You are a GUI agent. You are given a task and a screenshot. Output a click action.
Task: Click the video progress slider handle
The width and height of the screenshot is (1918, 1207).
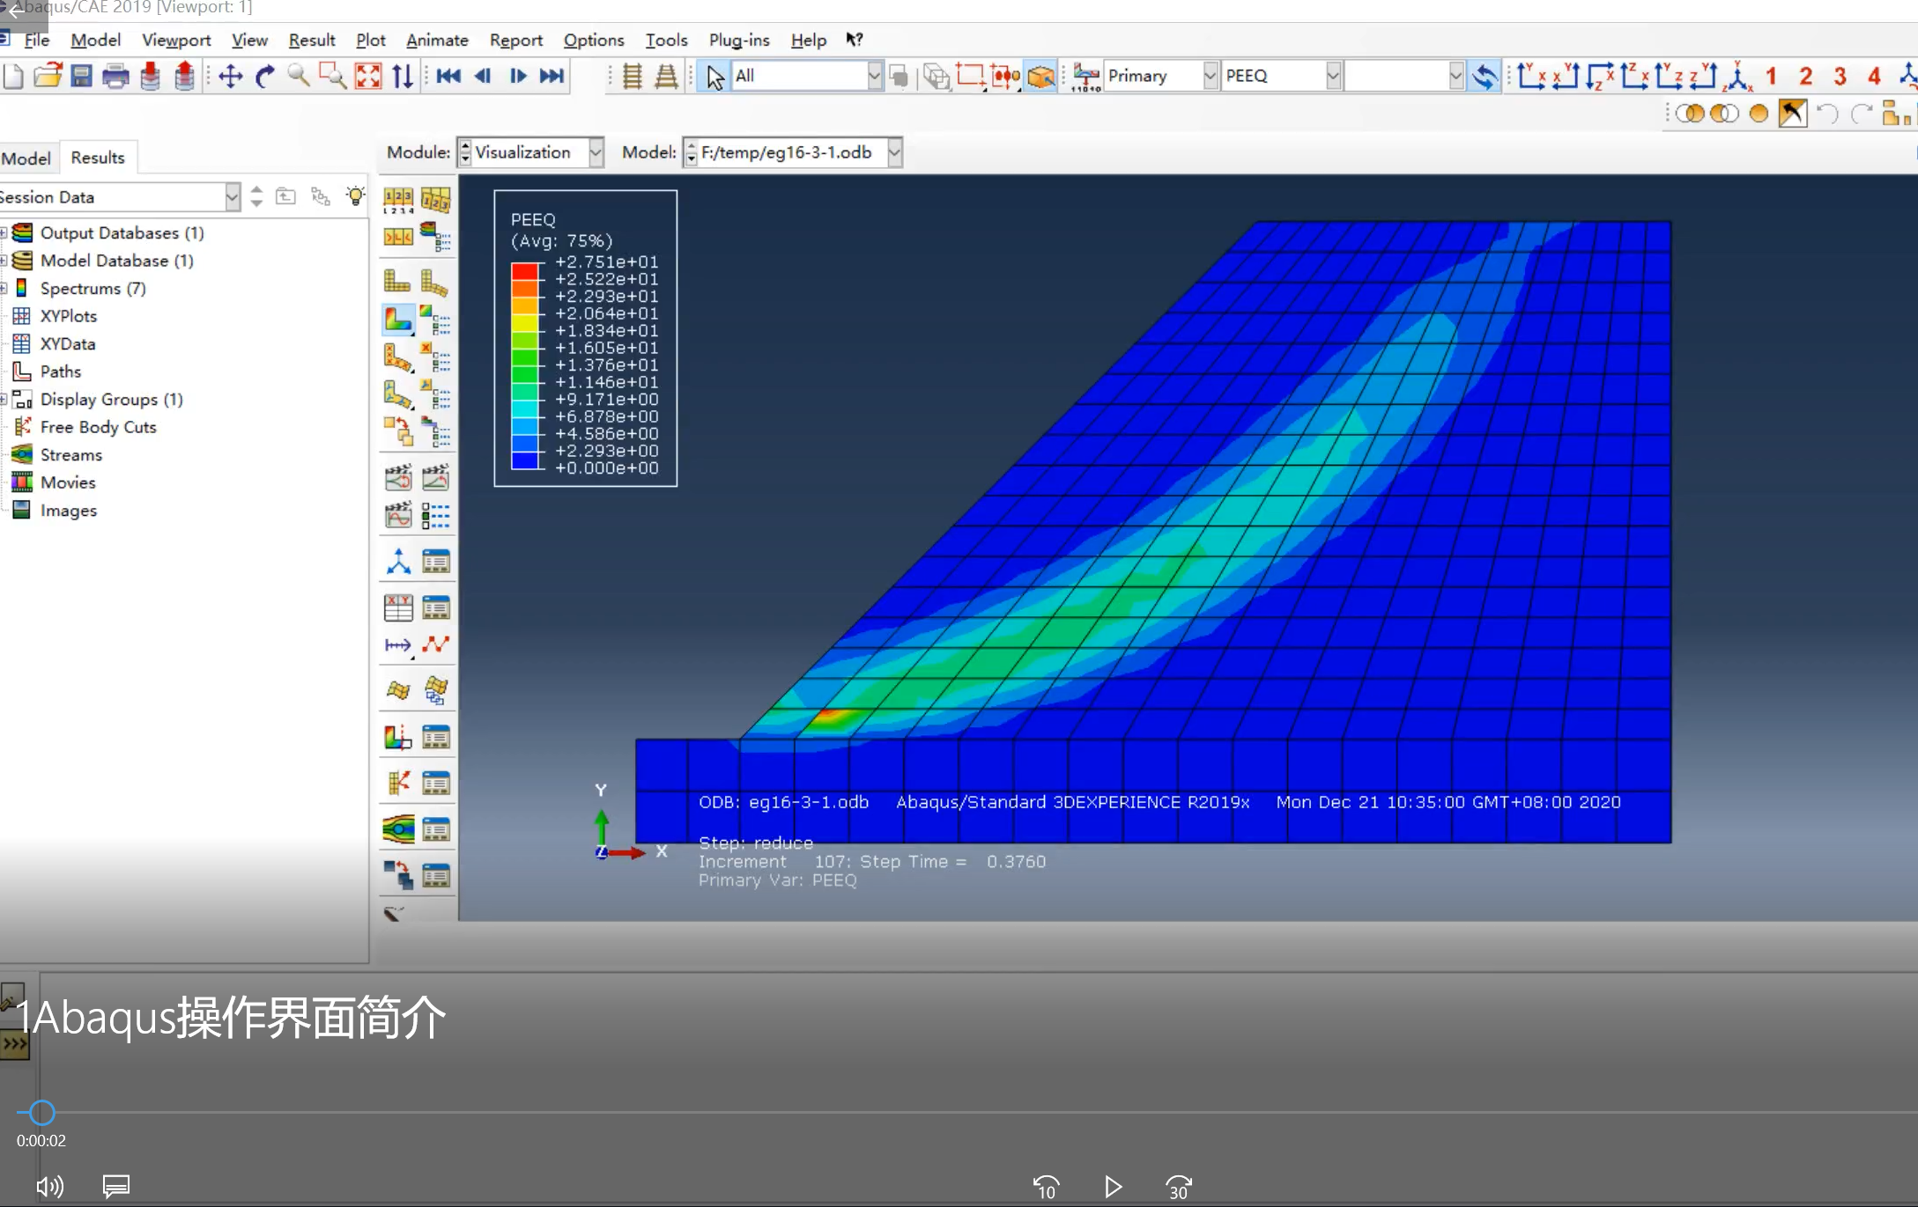[39, 1112]
